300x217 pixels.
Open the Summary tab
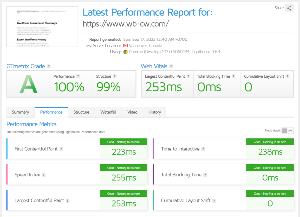click(21, 112)
